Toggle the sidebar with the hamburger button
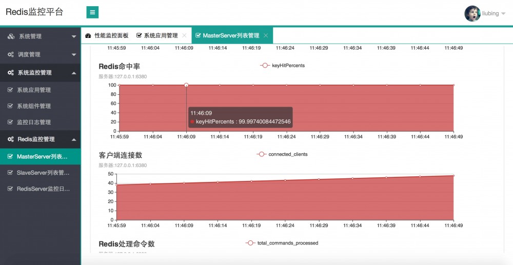 click(92, 12)
